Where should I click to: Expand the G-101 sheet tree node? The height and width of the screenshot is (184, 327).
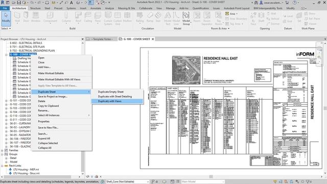(x=6, y=101)
